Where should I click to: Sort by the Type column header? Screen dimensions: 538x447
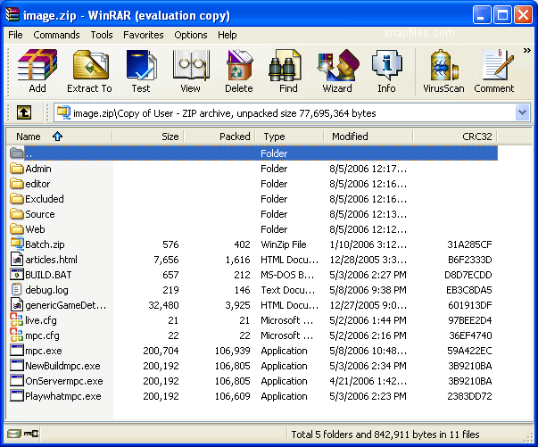click(289, 137)
